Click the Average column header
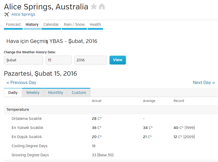Screen dimensions: 218x162 [149, 101]
